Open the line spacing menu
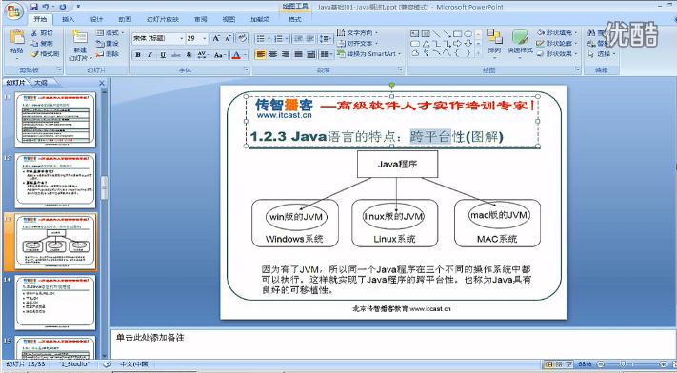Screen dimensions: 677x373 [x=326, y=39]
